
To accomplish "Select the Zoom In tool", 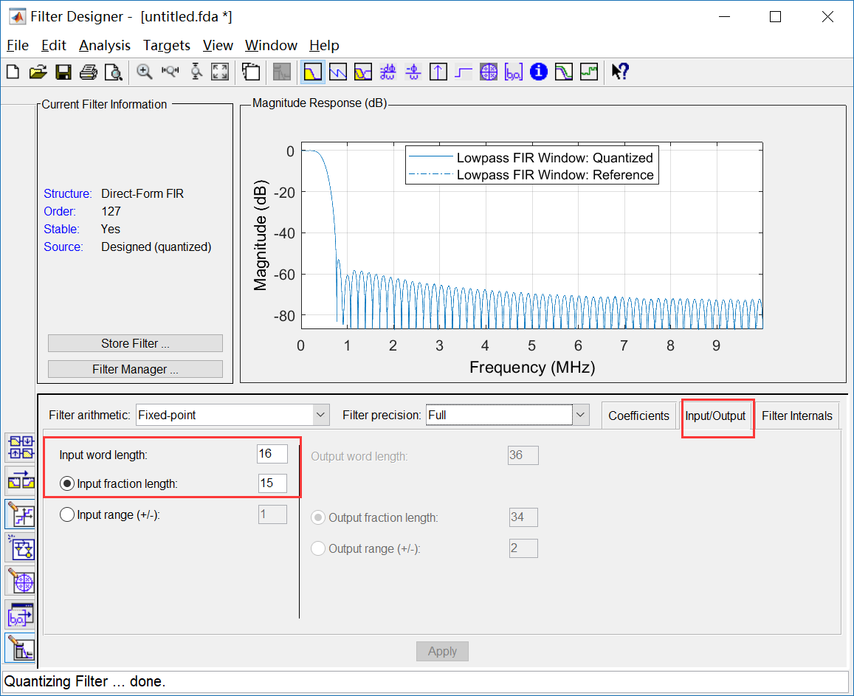I will [x=145, y=72].
